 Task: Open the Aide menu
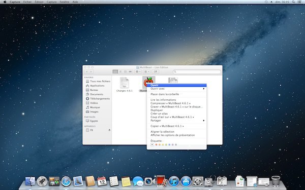75,2
